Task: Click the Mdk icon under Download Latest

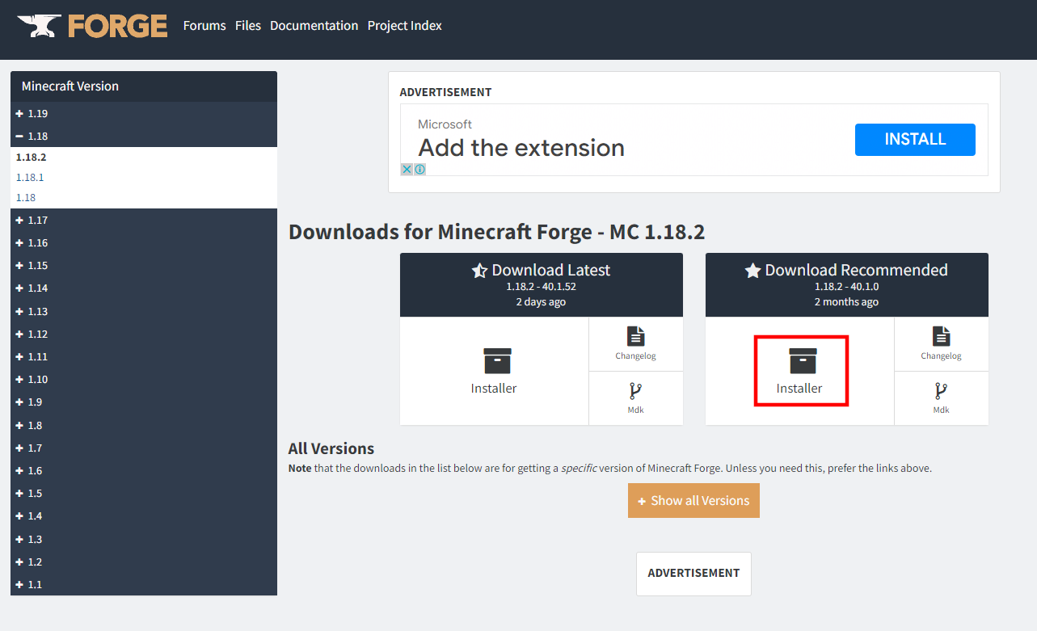Action: [x=635, y=392]
